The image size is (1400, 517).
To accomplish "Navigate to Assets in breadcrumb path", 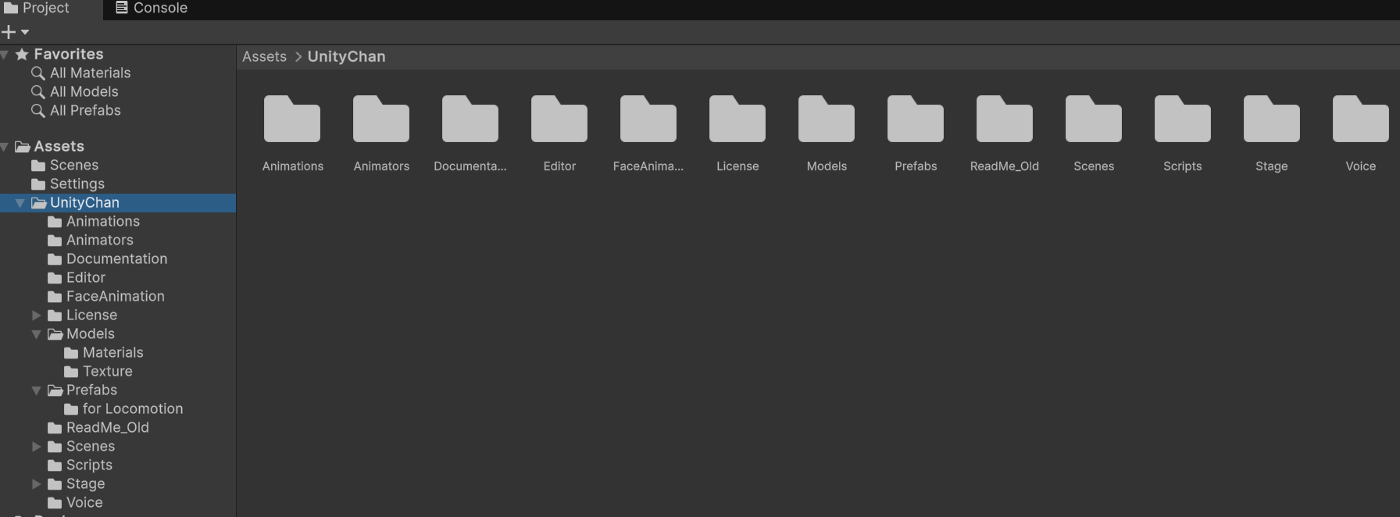I will [x=264, y=57].
